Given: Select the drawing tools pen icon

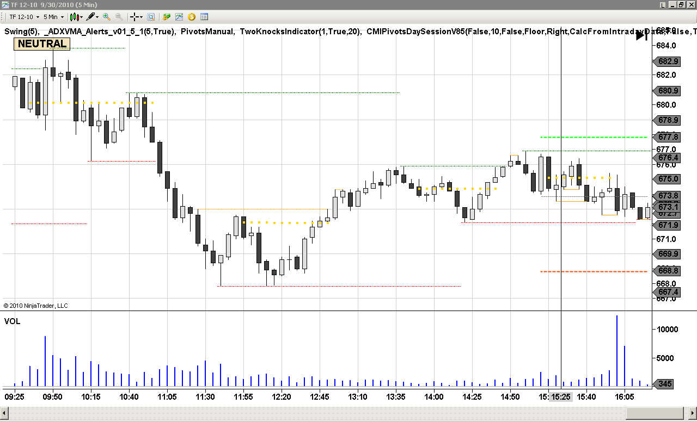Looking at the screenshot, I should tap(90, 17).
